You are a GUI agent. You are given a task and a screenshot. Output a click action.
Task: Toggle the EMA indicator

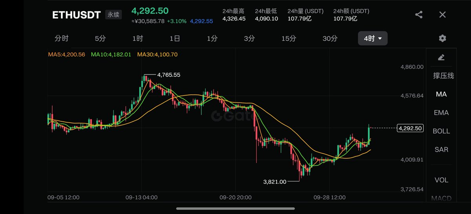441,112
